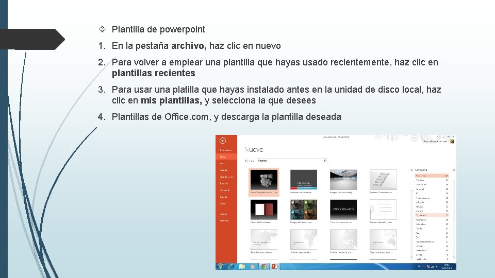
Task: Switch to PowerPoint taskbar icon
Action: tap(275, 266)
